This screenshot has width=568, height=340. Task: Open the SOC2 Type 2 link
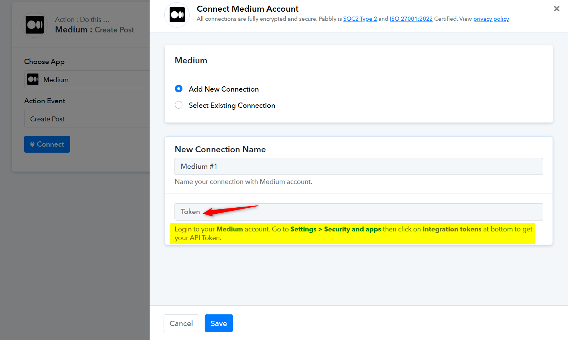[x=360, y=19]
